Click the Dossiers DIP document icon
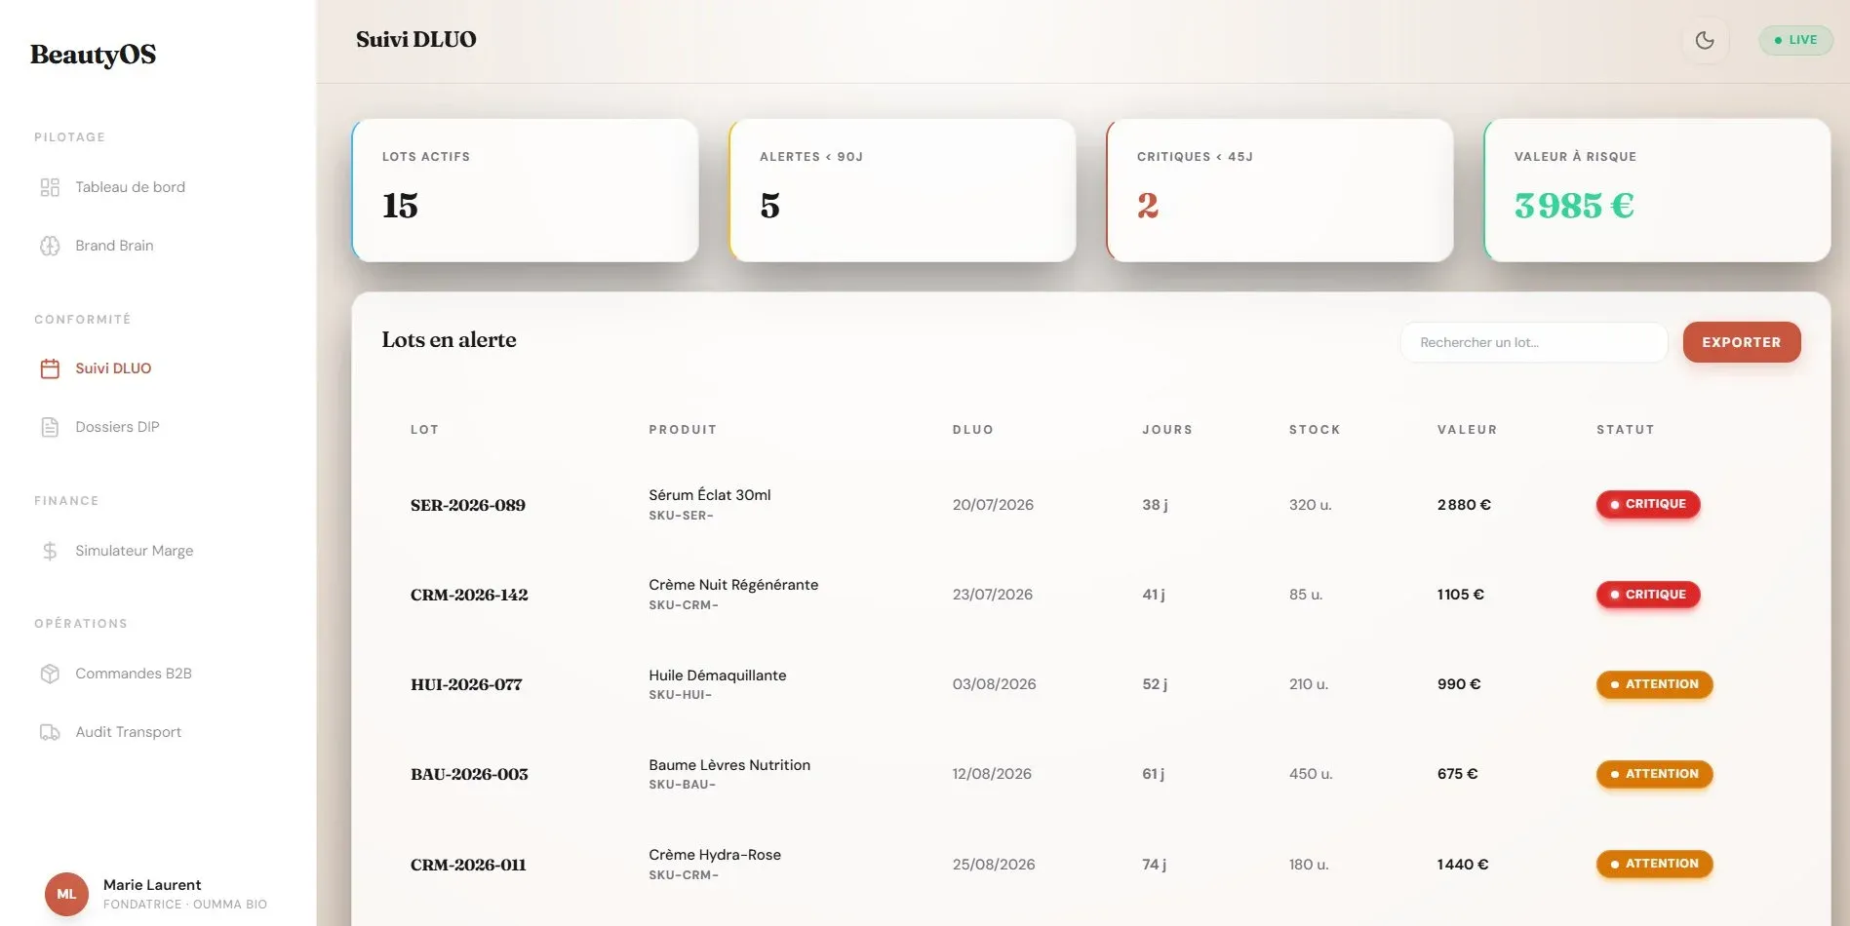Image resolution: width=1850 pixels, height=926 pixels. (x=50, y=427)
